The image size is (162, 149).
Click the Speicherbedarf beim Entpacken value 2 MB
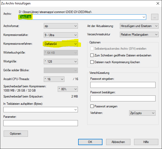[75, 96]
